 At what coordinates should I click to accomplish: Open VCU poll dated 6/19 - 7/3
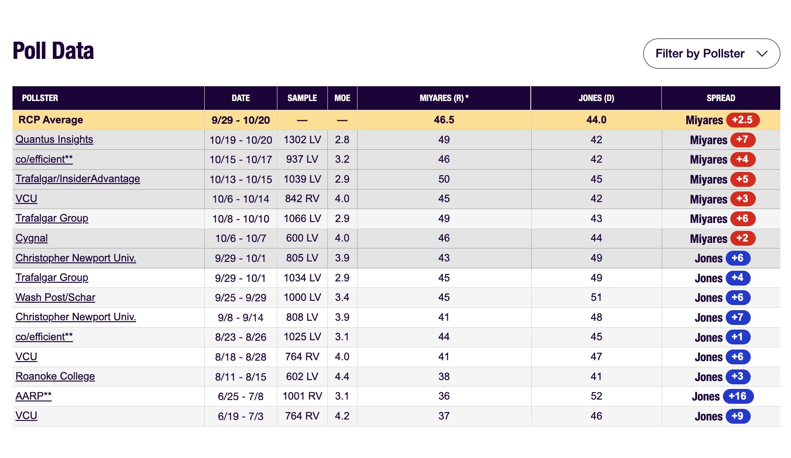tap(26, 416)
